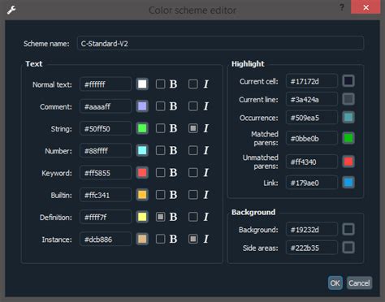Image resolution: width=385 pixels, height=302 pixels.
Task: Enable italic for Keyword
Action: point(193,173)
